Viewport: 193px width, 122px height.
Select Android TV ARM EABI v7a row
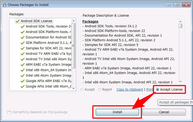(x=46, y=54)
